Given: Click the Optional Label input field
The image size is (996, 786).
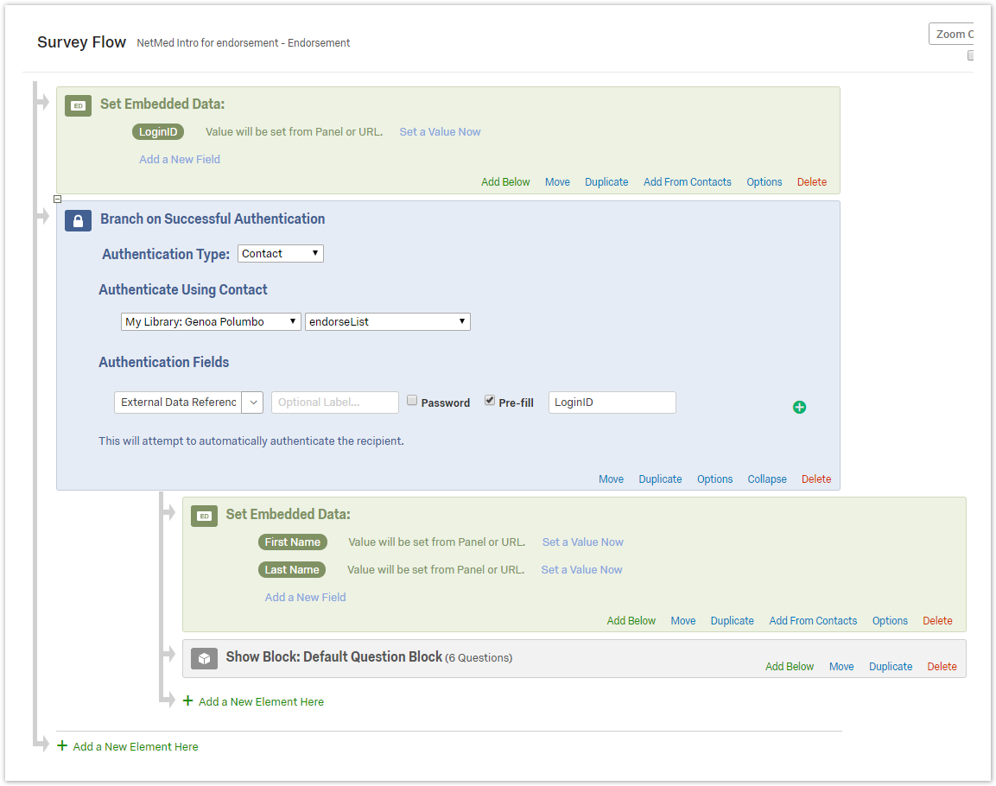Looking at the screenshot, I should point(334,403).
